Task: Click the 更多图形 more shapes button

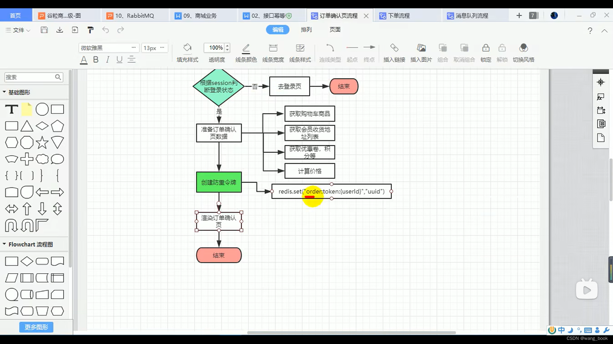Action: [36, 327]
